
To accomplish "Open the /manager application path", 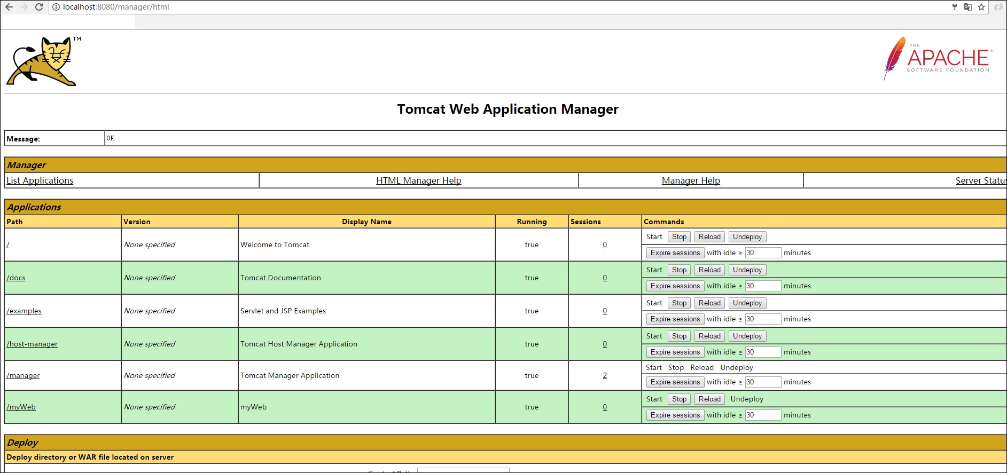I will (23, 375).
